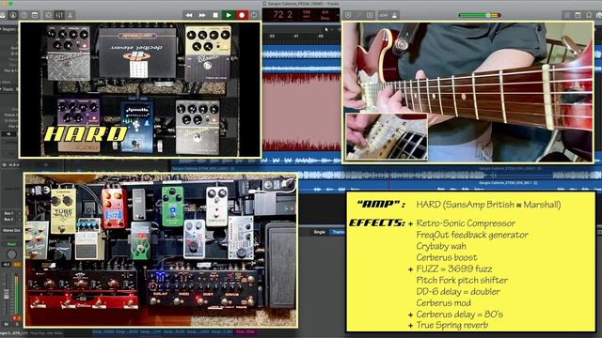Click the Fast Forward transport button
This screenshot has height=338, width=602.
(202, 15)
